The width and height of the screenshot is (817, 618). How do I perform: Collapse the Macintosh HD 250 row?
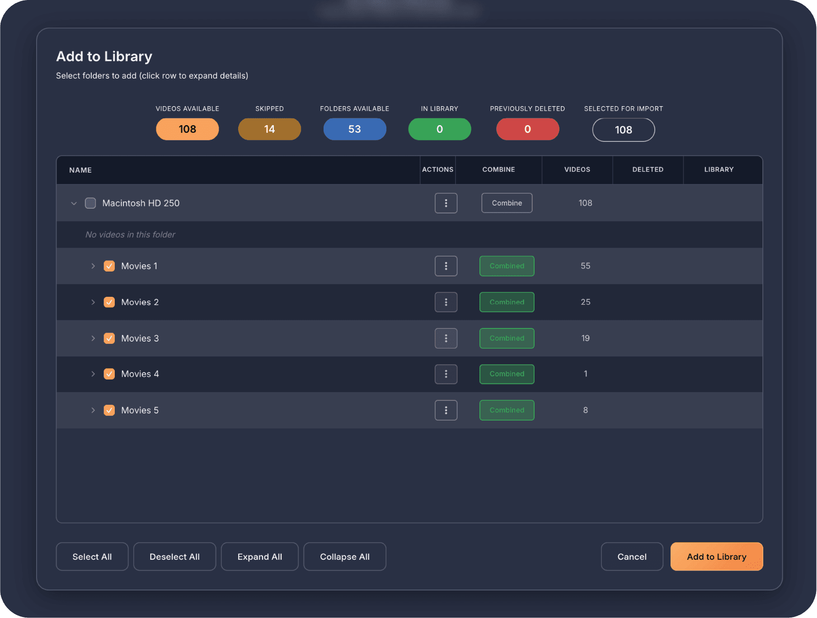point(74,203)
